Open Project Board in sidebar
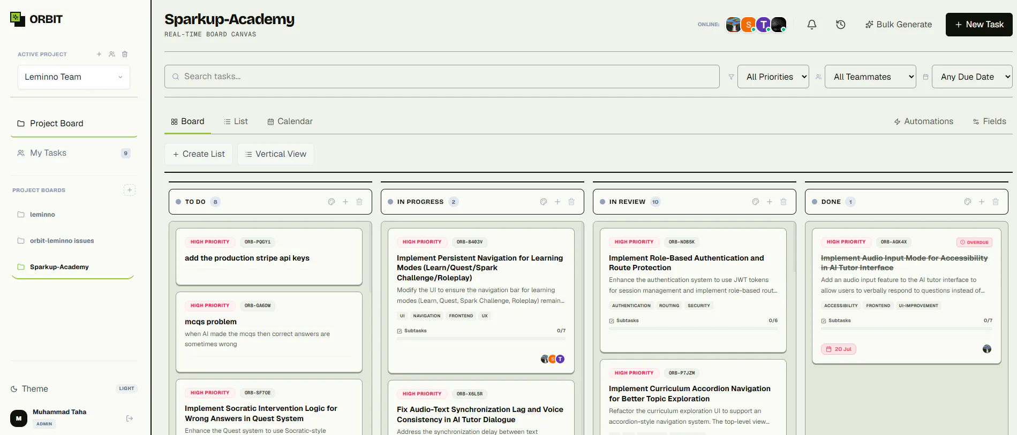1017x435 pixels. pos(74,124)
